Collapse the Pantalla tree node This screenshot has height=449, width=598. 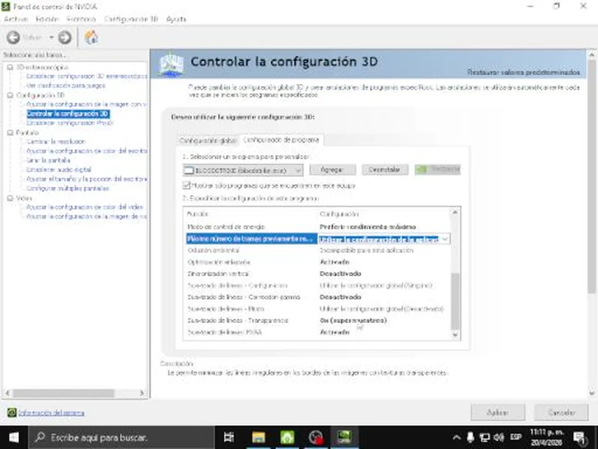(x=11, y=132)
